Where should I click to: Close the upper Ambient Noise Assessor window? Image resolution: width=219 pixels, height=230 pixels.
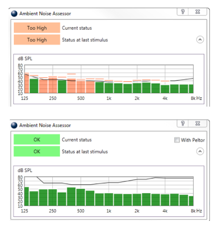[x=197, y=12]
